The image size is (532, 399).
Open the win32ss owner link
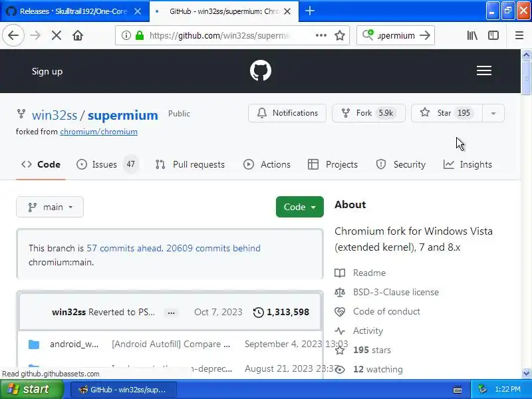tap(55, 115)
